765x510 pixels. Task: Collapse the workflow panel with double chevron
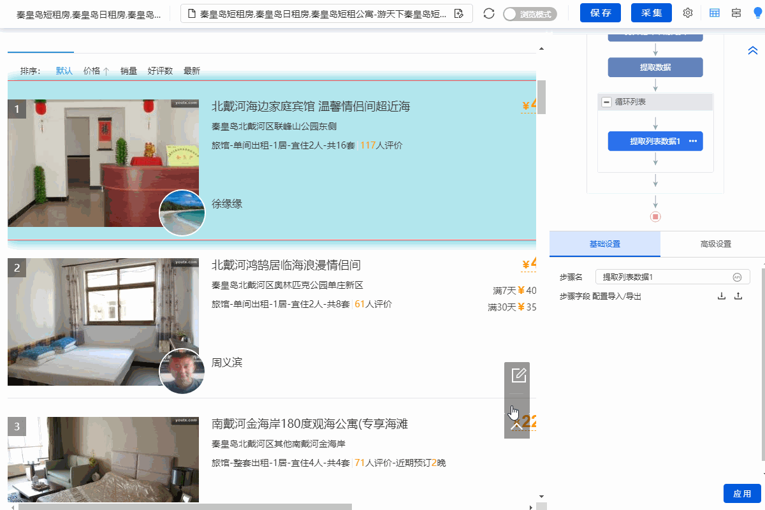(x=752, y=51)
